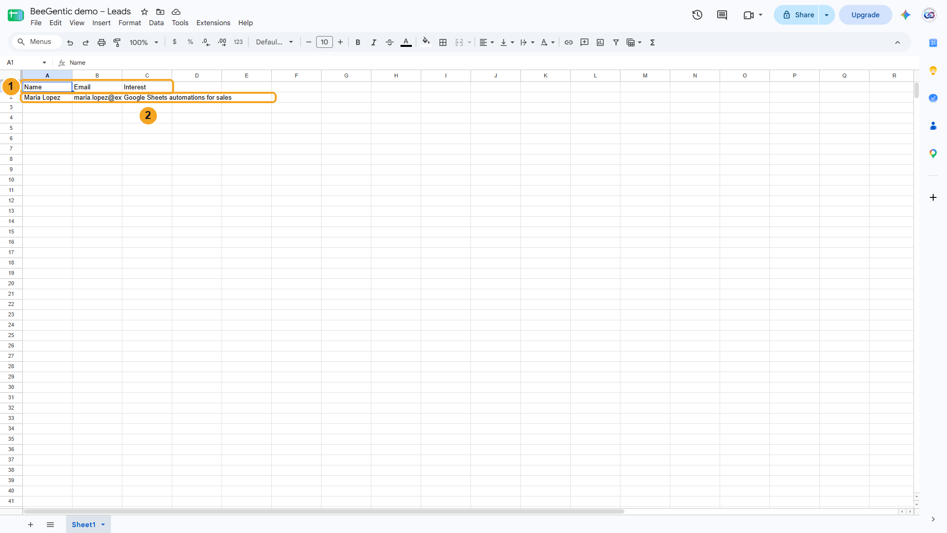Screen dimensions: 947x533
Task: Open the Name Box dropdown arrow
Action: pyautogui.click(x=44, y=63)
